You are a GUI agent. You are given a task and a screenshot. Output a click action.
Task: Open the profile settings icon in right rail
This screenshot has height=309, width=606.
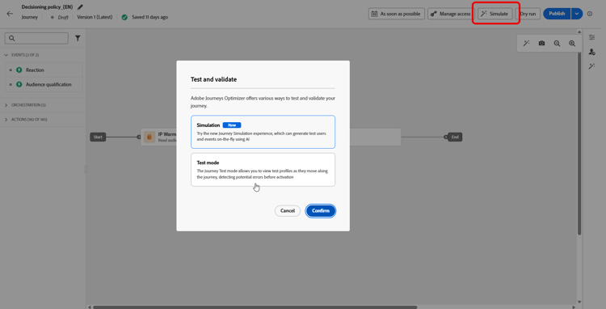pos(591,52)
